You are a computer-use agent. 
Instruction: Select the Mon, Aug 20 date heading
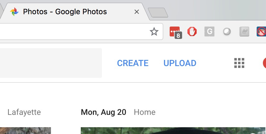point(103,112)
